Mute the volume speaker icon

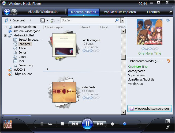pos(112,124)
